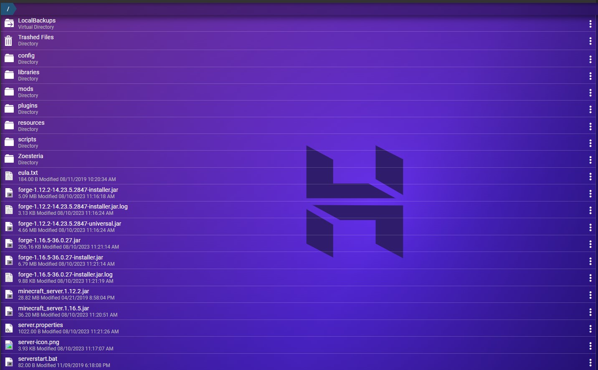Screen dimensions: 598x370
Task: Select the forge-1.16.5-36.0.27.jar file name
Action: point(49,240)
